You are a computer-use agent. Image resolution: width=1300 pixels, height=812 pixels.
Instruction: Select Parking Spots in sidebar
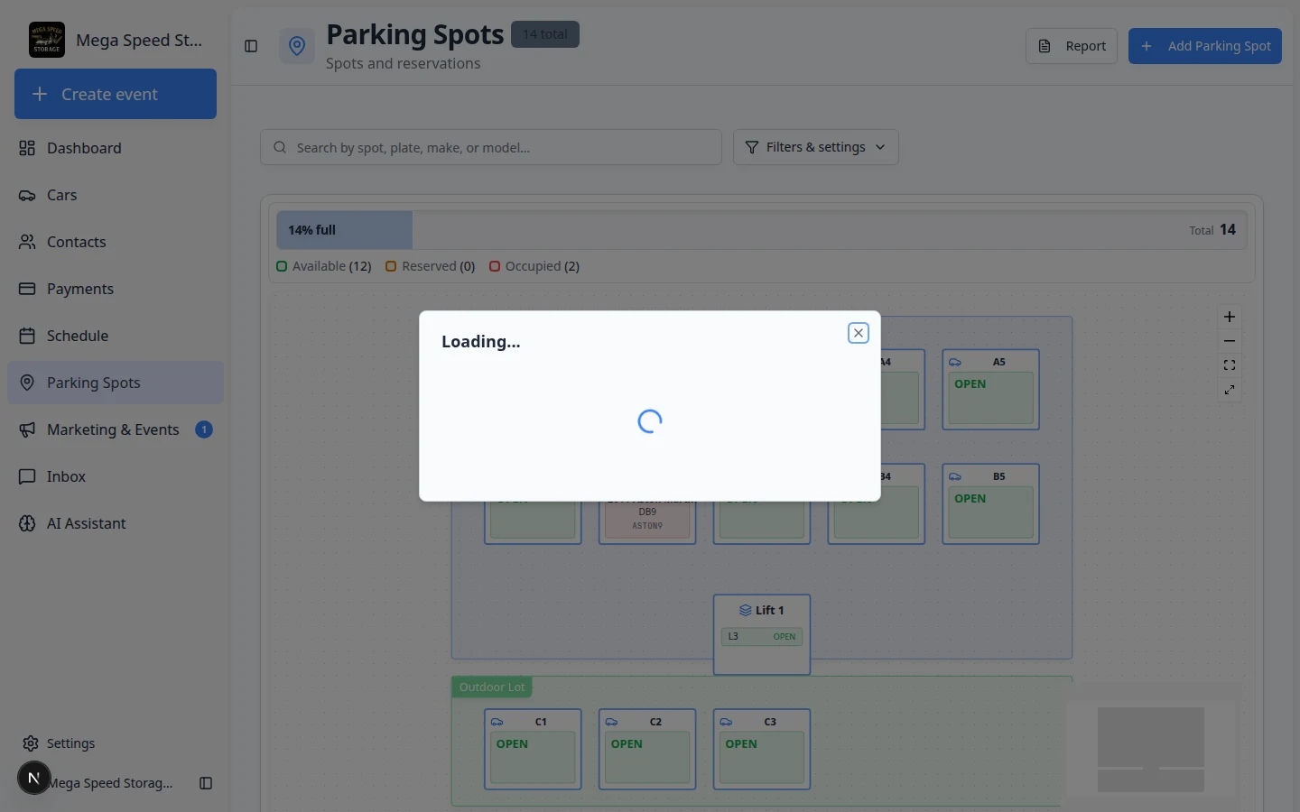[x=116, y=383]
